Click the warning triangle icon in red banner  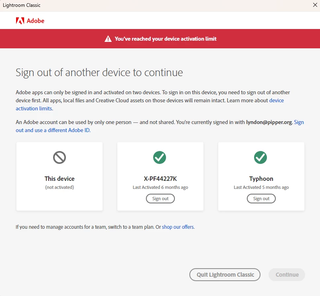pyautogui.click(x=108, y=39)
